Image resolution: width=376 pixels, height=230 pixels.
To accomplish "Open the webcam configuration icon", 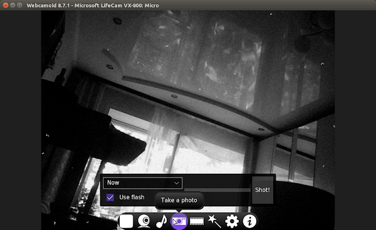I will tap(144, 221).
